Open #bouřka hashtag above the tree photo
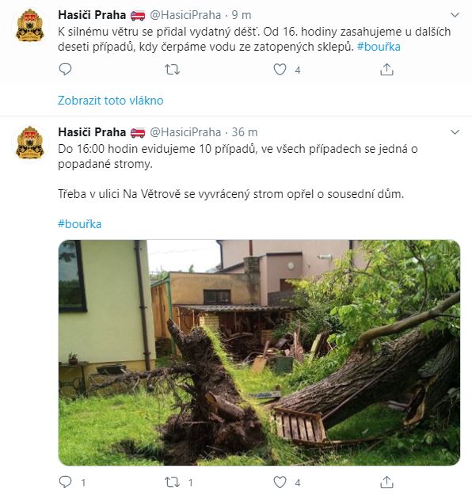The height and width of the screenshot is (495, 472). pos(79,224)
